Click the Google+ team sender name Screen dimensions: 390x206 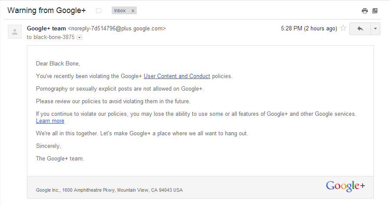tap(46, 28)
